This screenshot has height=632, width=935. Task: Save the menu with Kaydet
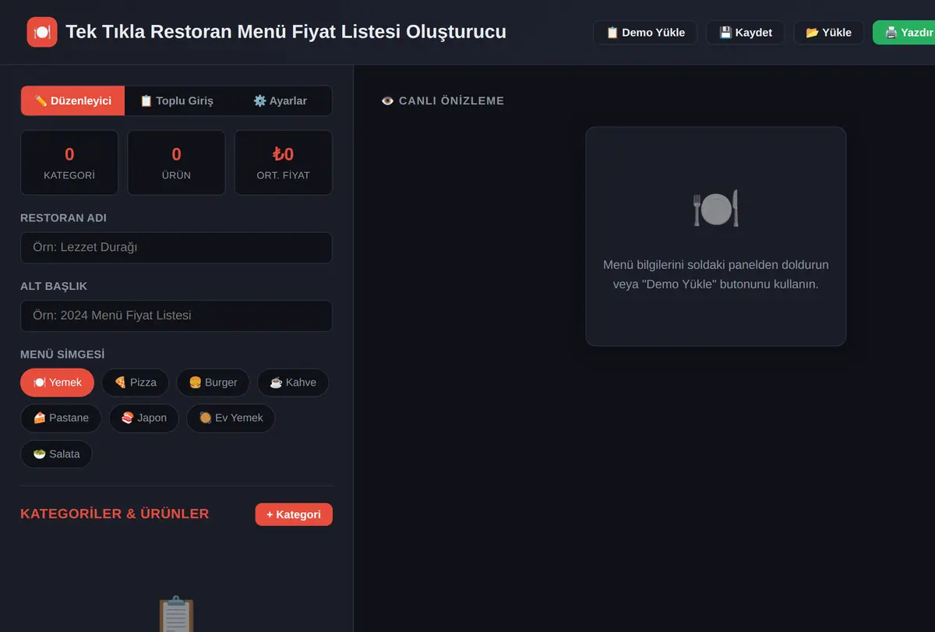coord(746,33)
